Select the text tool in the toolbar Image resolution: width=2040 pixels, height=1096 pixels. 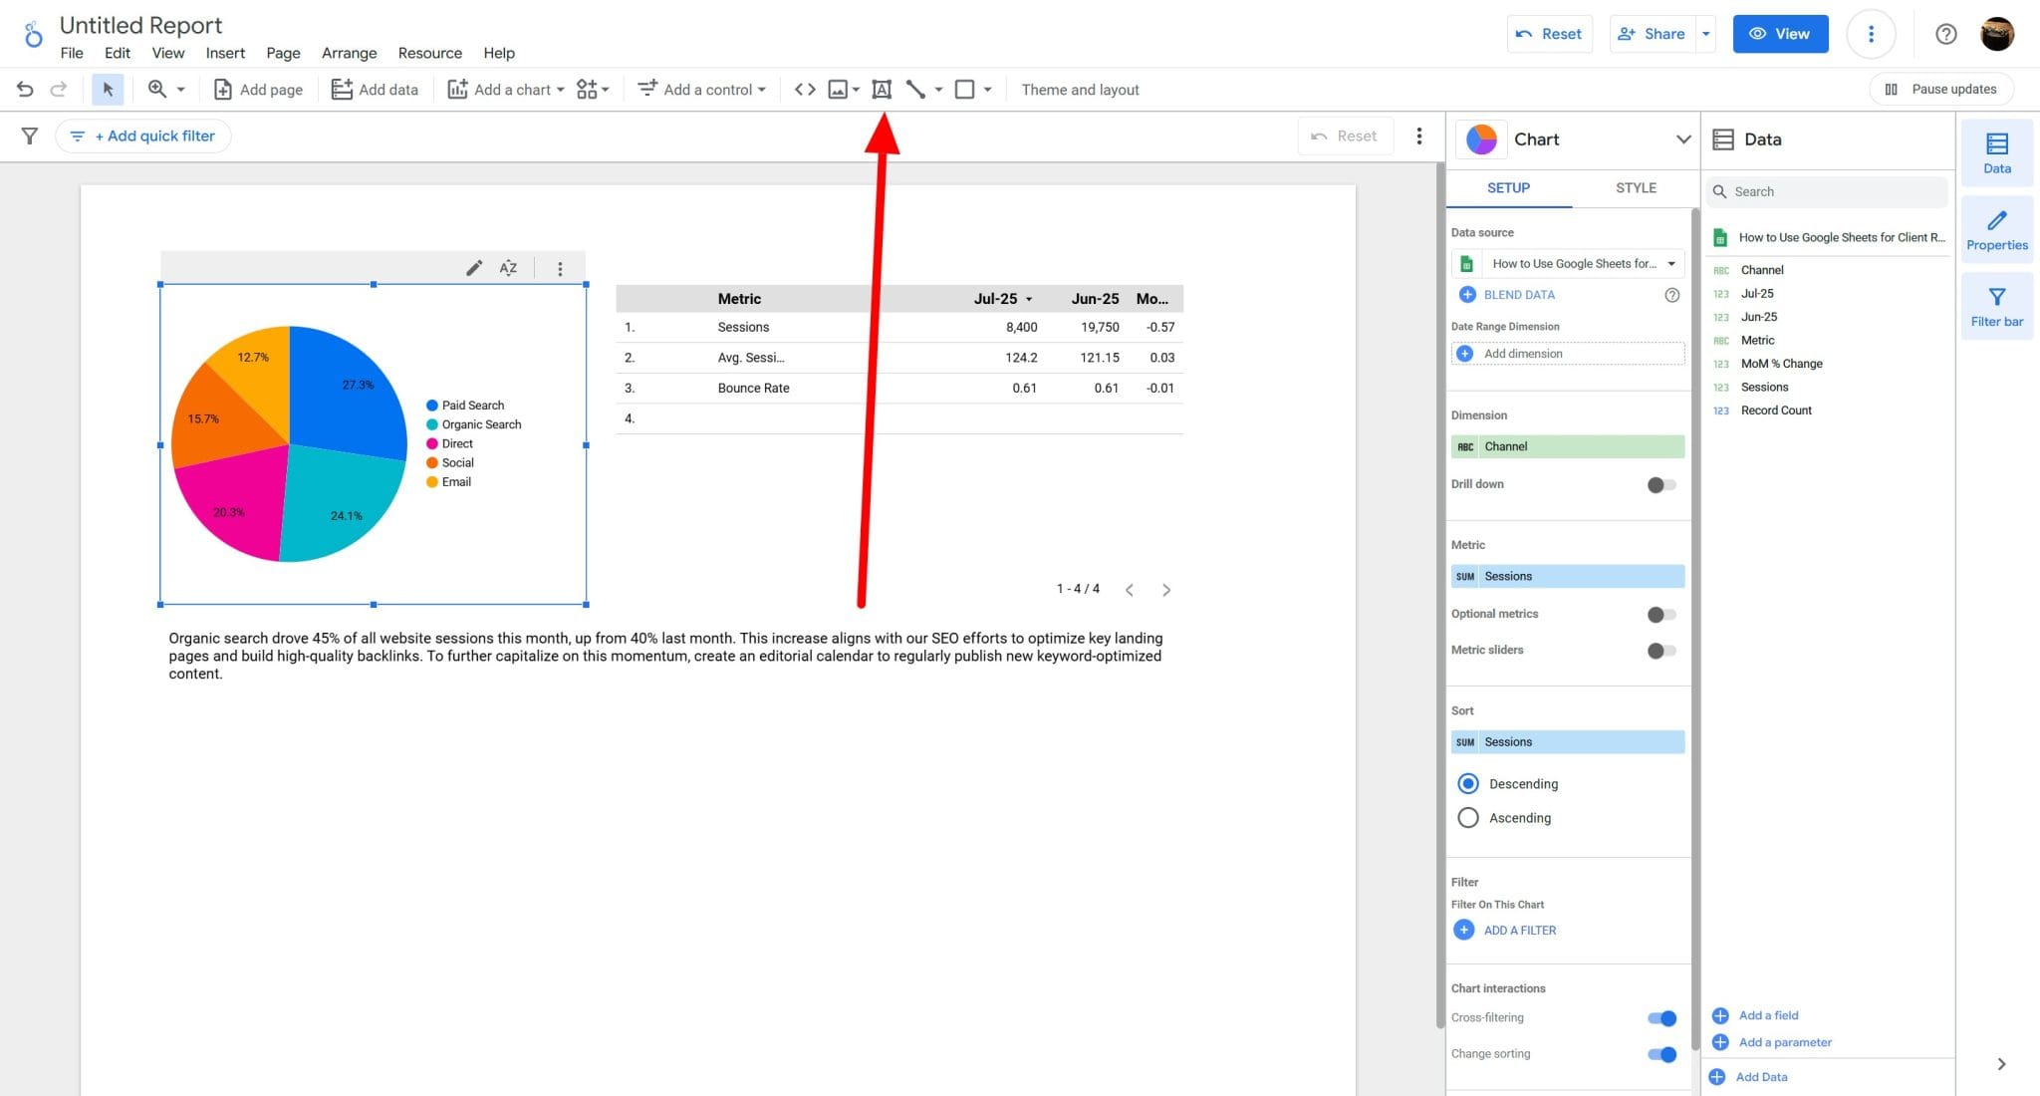click(x=882, y=89)
